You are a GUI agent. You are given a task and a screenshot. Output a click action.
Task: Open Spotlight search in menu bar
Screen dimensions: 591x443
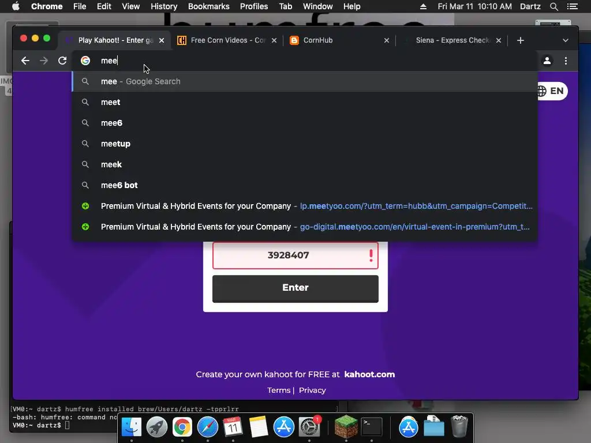553,6
